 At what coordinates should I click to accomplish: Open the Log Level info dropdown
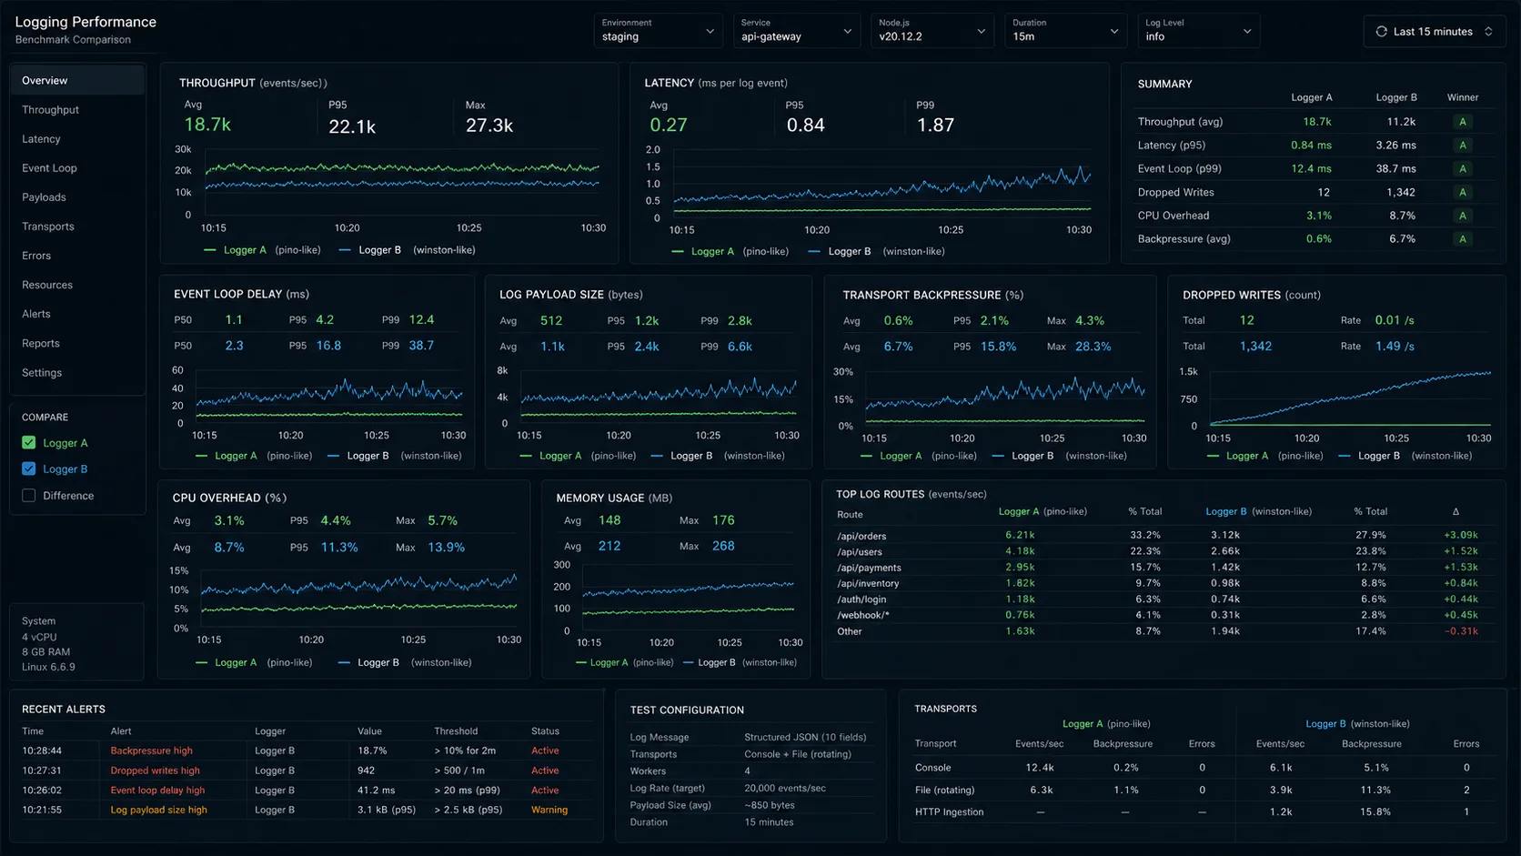[1199, 30]
